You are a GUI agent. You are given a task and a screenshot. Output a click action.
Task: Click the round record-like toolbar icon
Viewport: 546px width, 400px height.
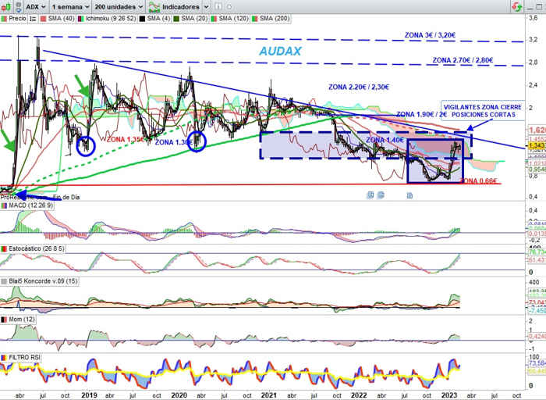(x=229, y=6)
